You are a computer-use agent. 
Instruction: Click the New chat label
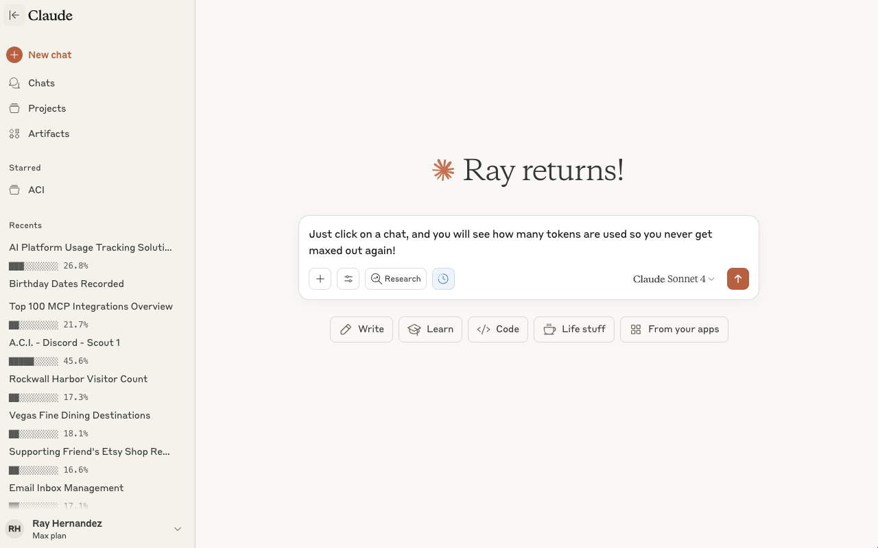(50, 55)
